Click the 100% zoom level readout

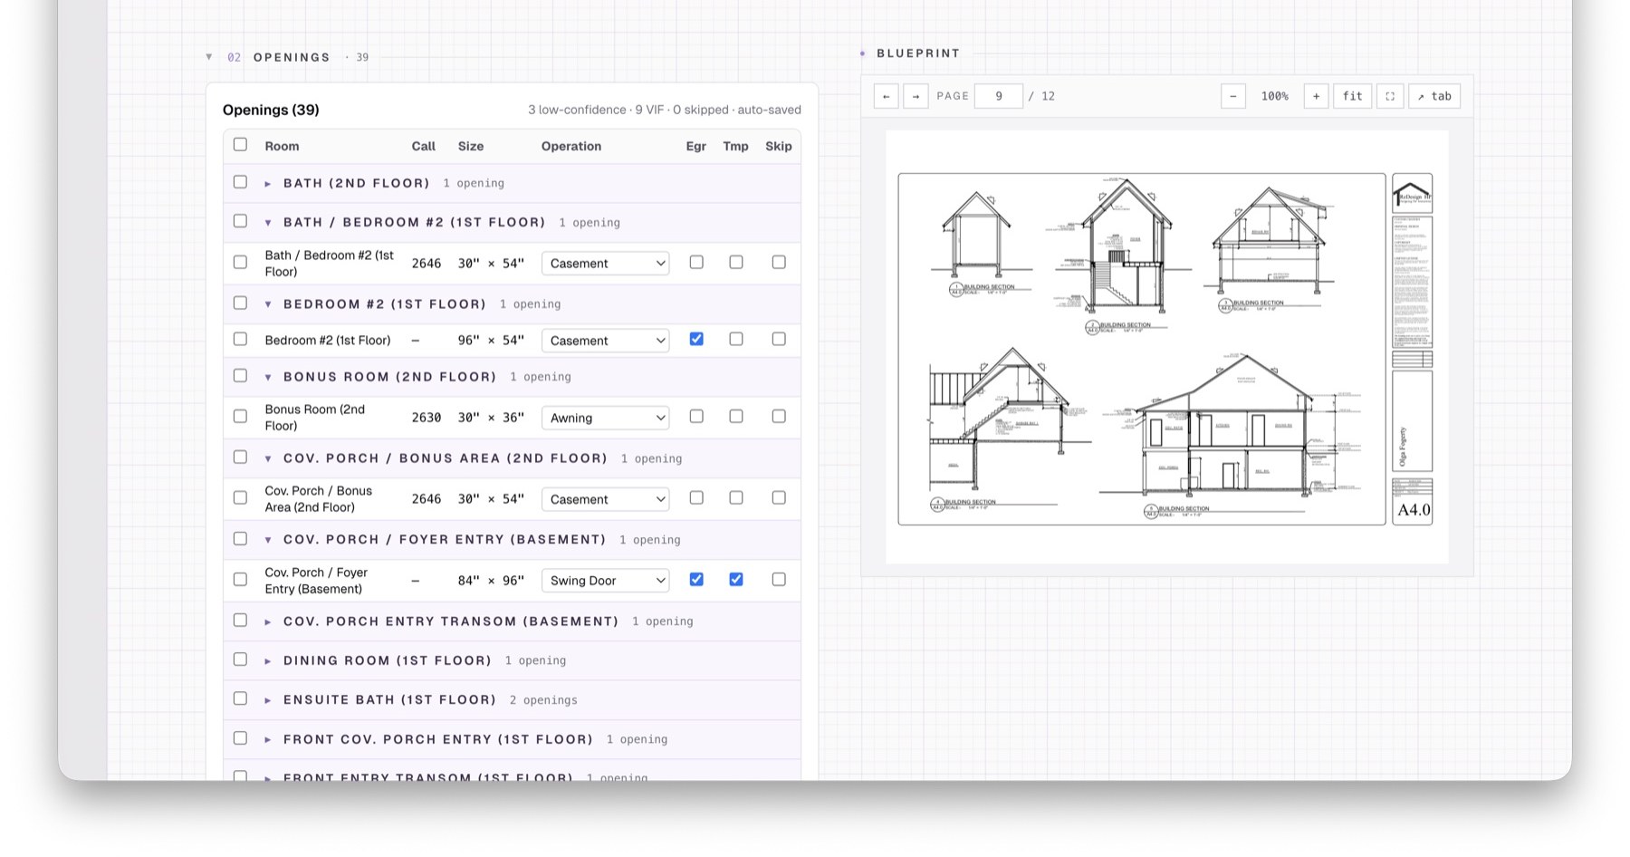pos(1274,96)
